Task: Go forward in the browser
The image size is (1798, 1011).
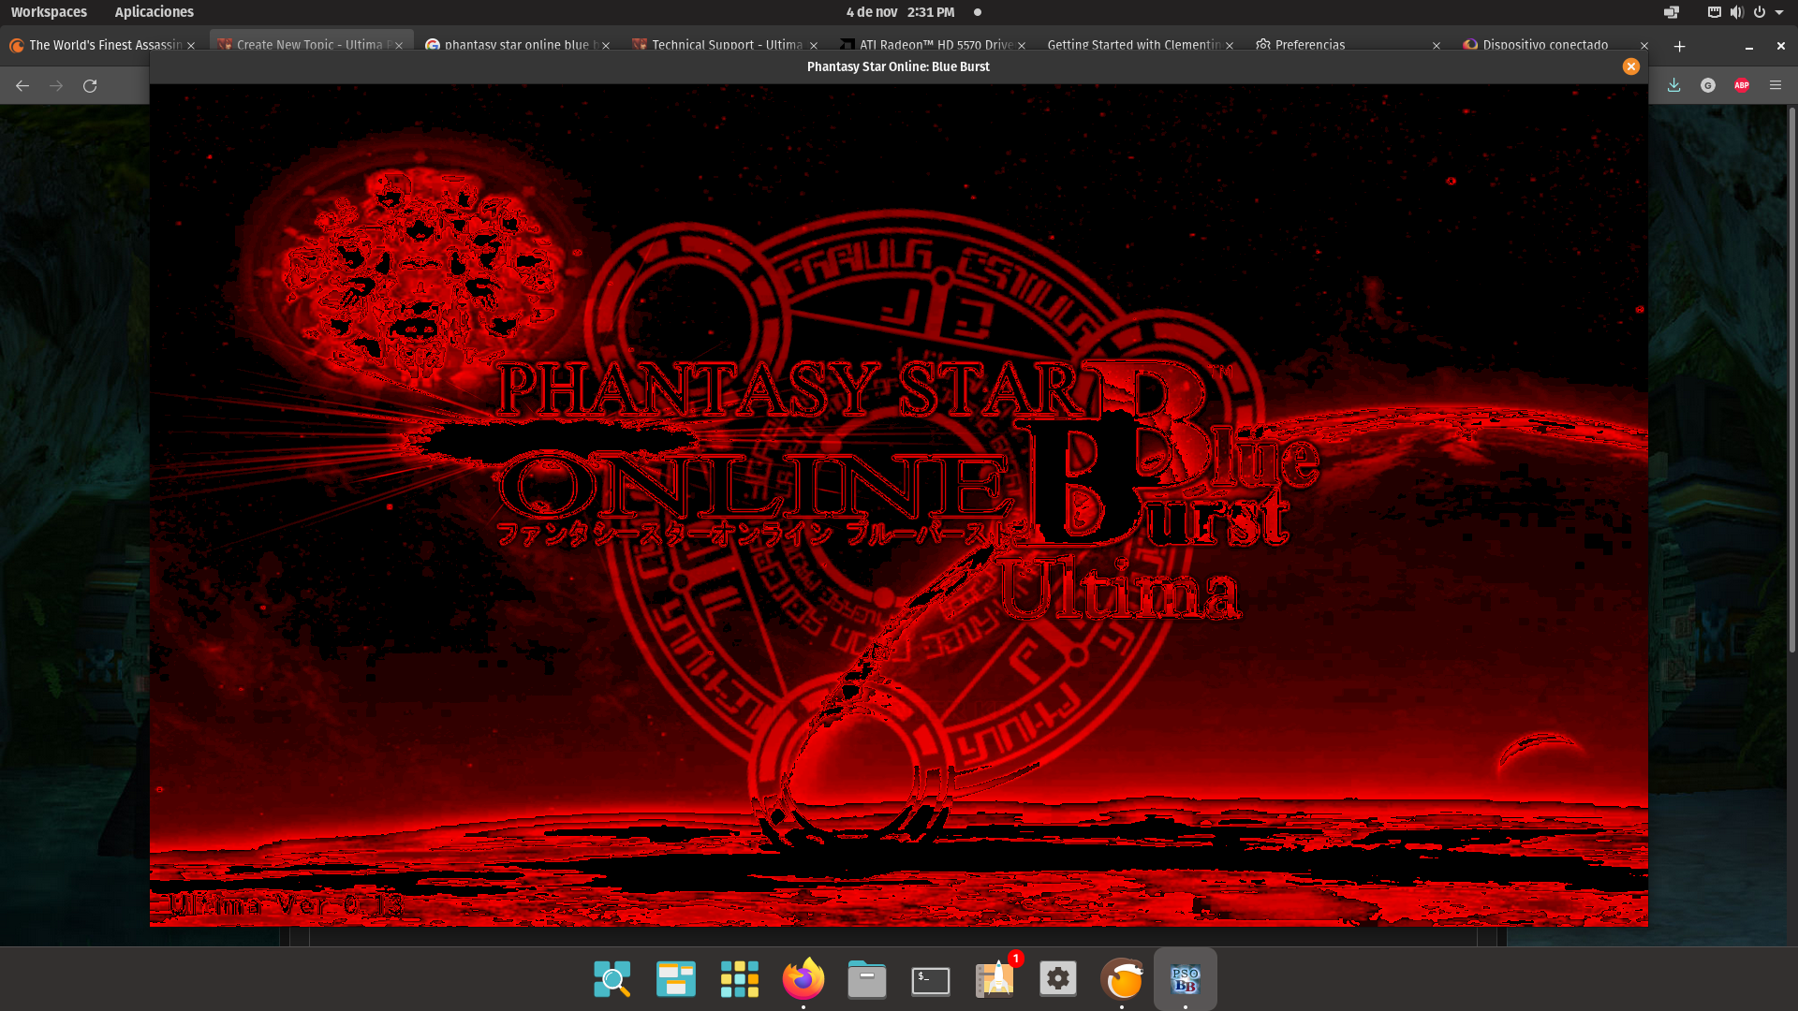Action: coord(56,86)
